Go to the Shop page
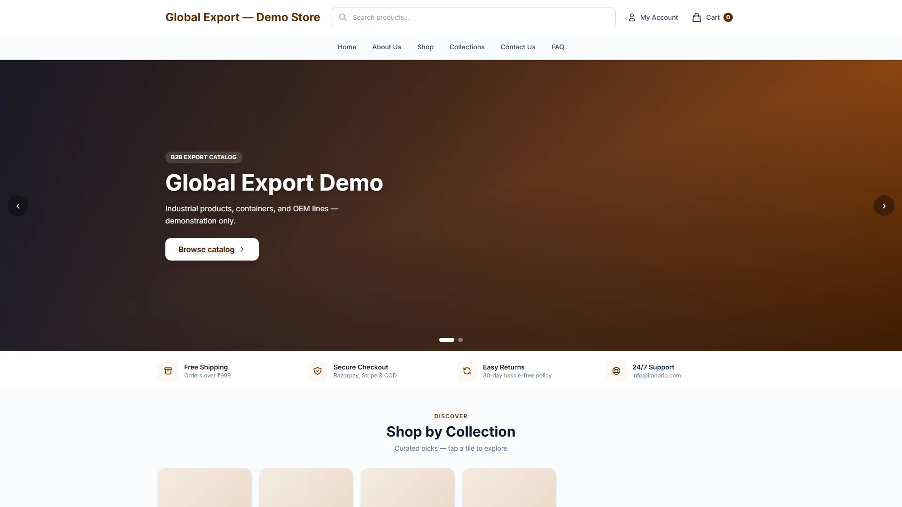The image size is (902, 507). (425, 47)
